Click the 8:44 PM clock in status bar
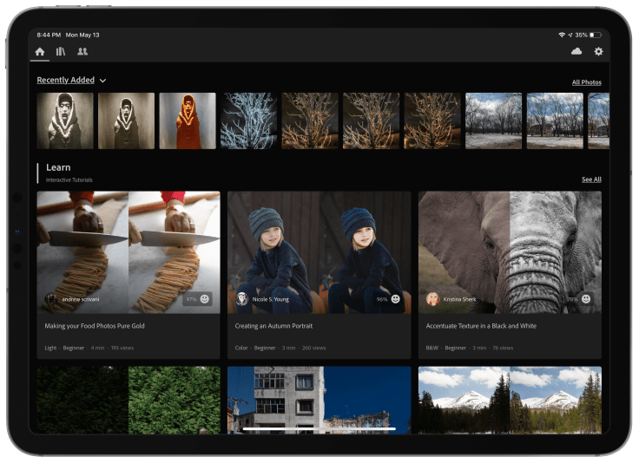Viewport: 639px width, 463px height. (49, 35)
